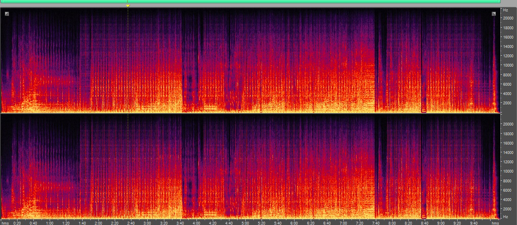This screenshot has width=517, height=225.
Task: Click the 7:40 mark on time ruler
Action: coord(376,223)
